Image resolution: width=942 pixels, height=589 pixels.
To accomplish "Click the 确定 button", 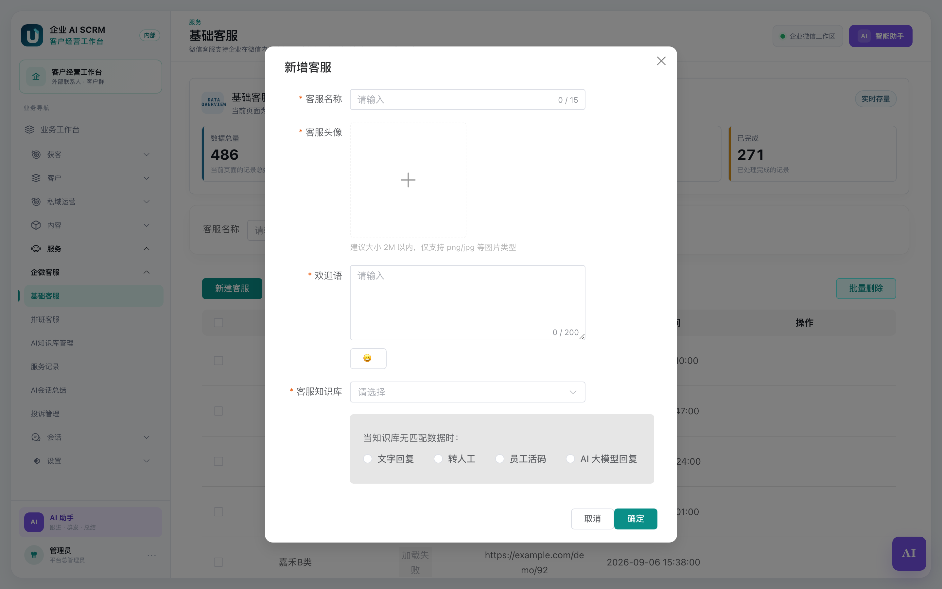I will click(635, 519).
